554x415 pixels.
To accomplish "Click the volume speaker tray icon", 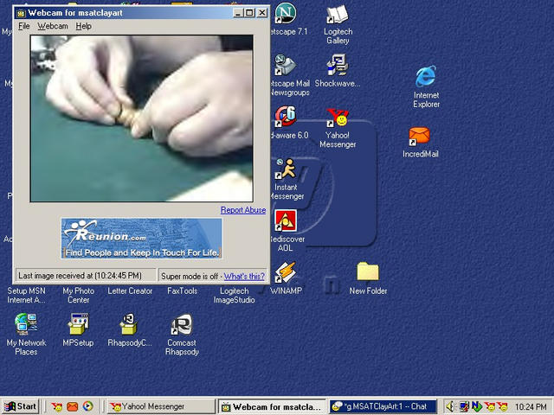I will (450, 407).
